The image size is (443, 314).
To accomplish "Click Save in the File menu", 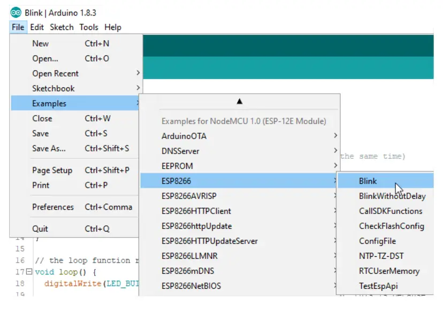I will (x=75, y=133).
